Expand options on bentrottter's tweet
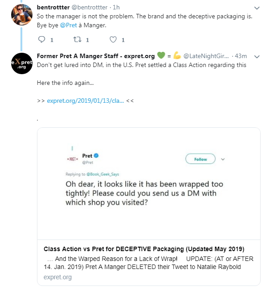 click(257, 8)
